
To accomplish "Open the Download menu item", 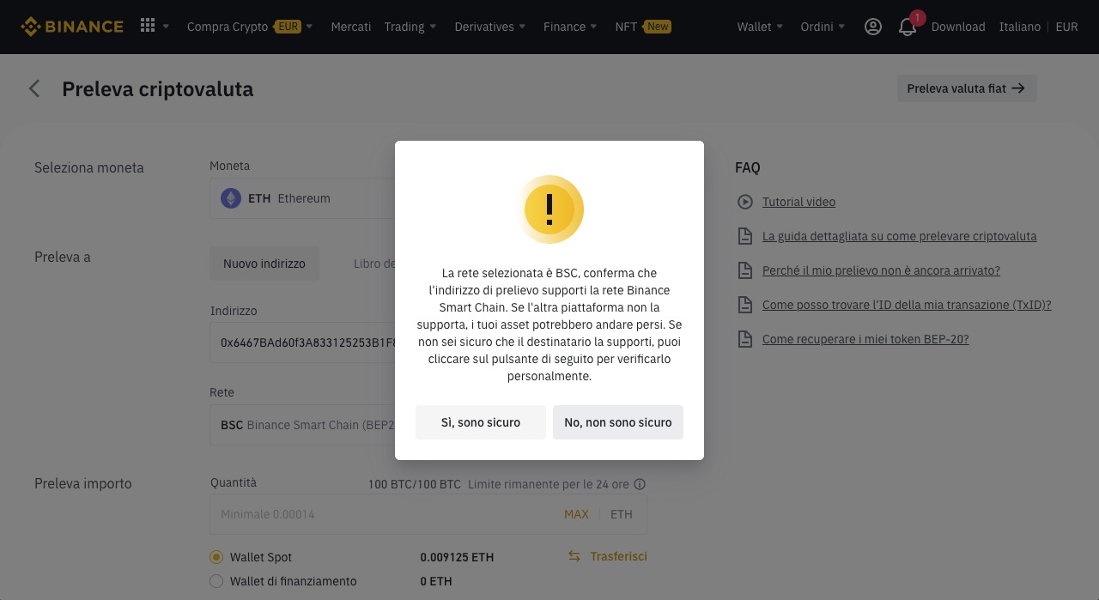I will tap(958, 27).
